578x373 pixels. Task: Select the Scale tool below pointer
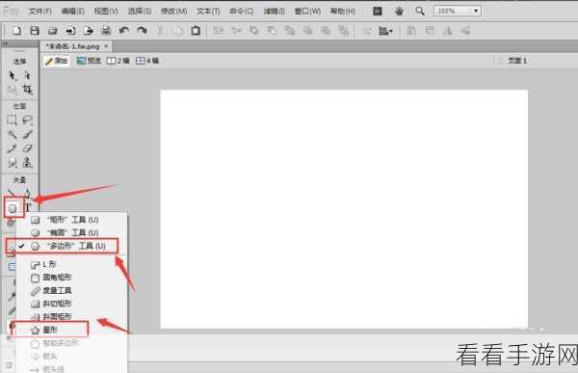[12, 90]
